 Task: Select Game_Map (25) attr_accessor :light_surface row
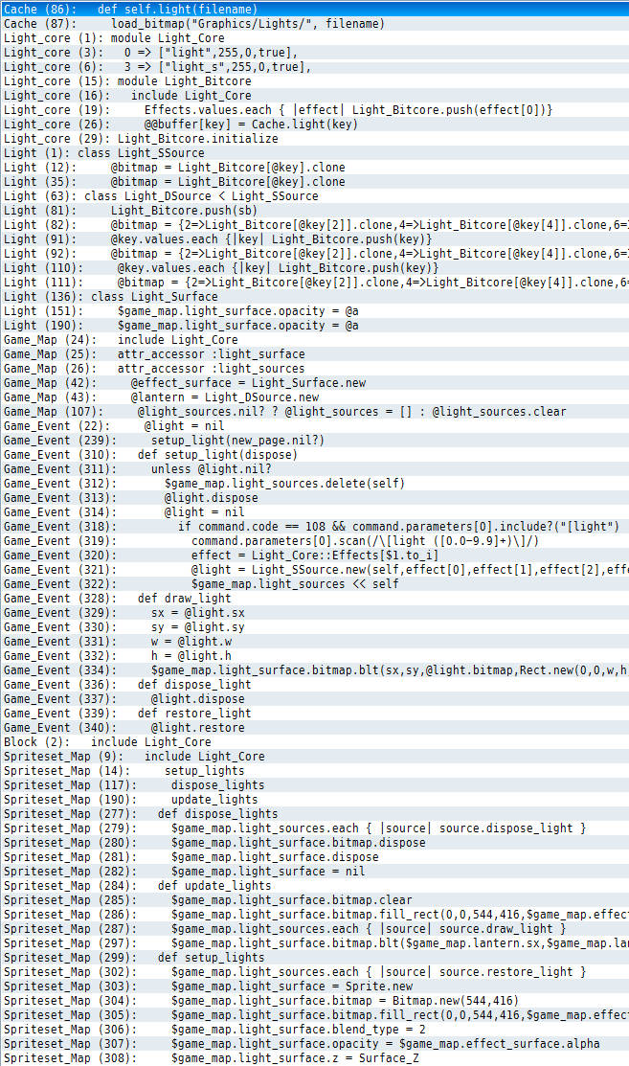pyautogui.click(x=314, y=354)
